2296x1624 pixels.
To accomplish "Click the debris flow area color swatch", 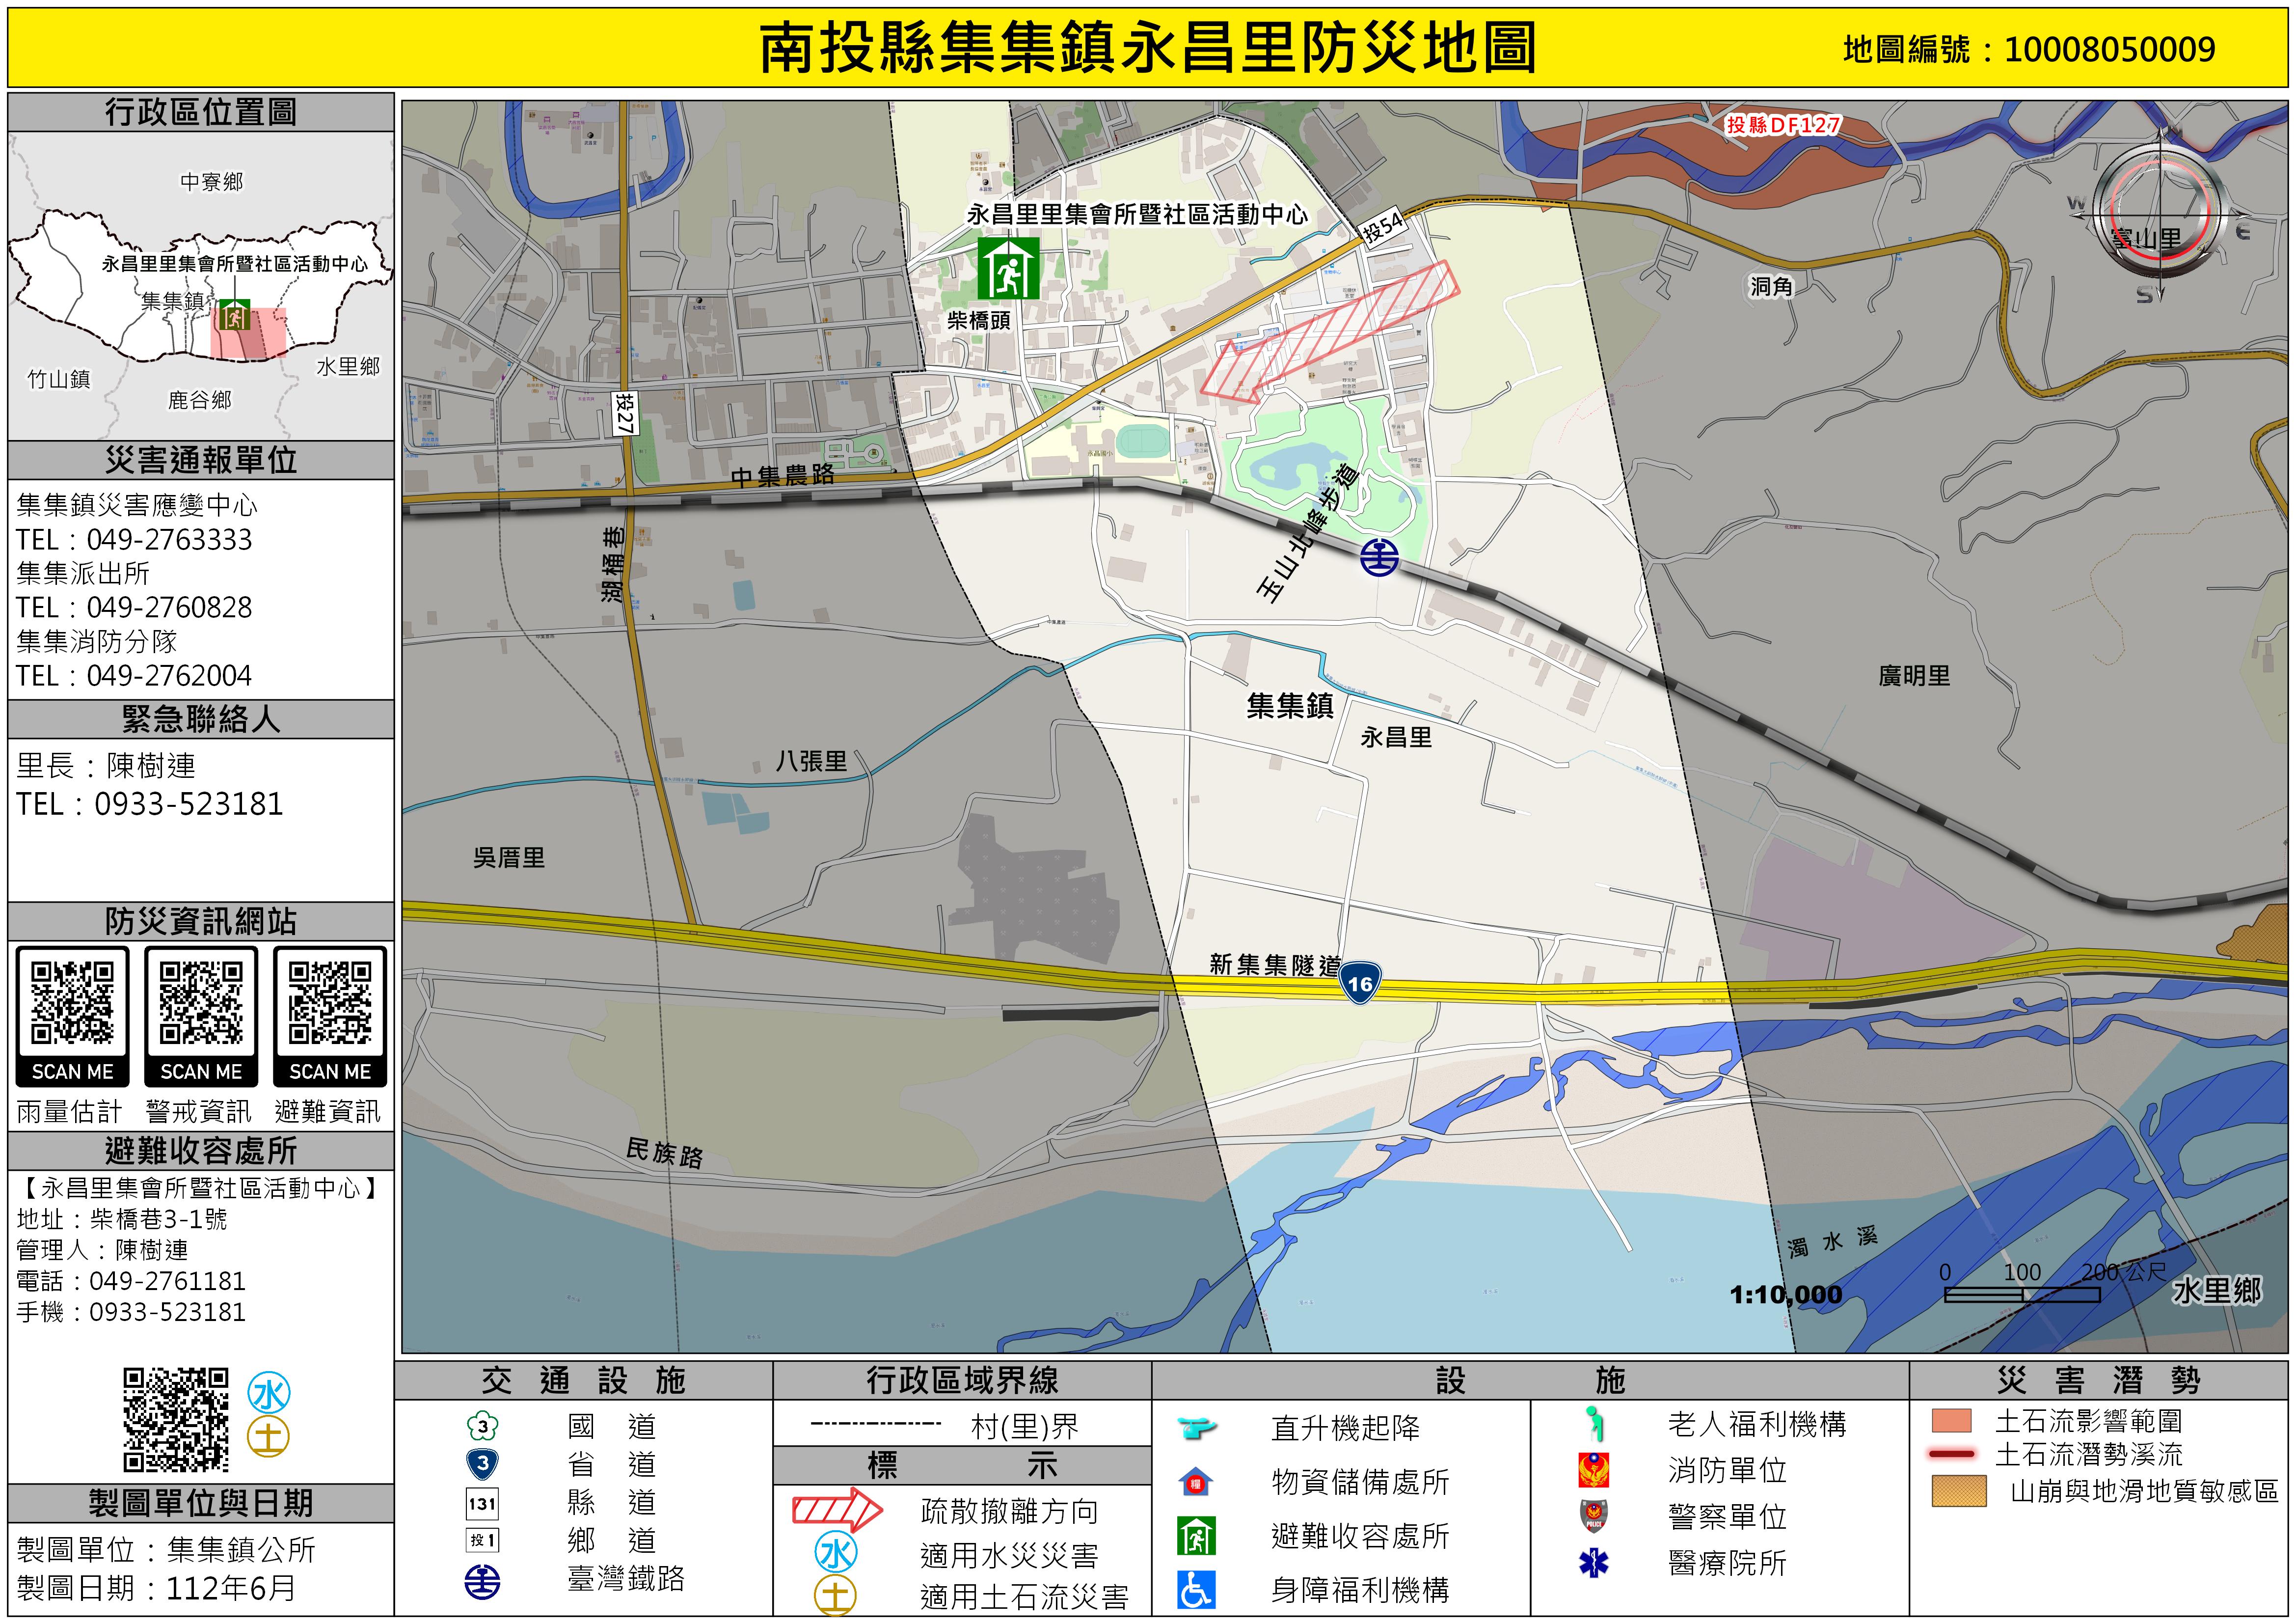I will coord(1951,1421).
